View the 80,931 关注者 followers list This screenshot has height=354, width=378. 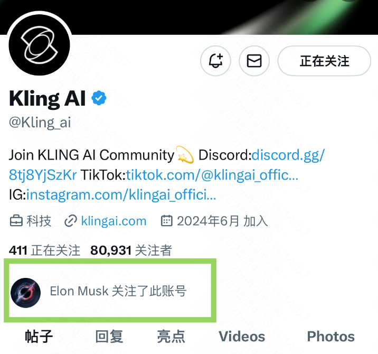pyautogui.click(x=131, y=250)
